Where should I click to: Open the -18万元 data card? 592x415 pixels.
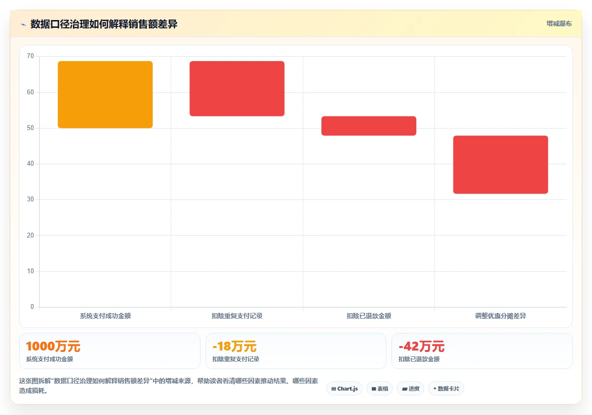tap(296, 351)
